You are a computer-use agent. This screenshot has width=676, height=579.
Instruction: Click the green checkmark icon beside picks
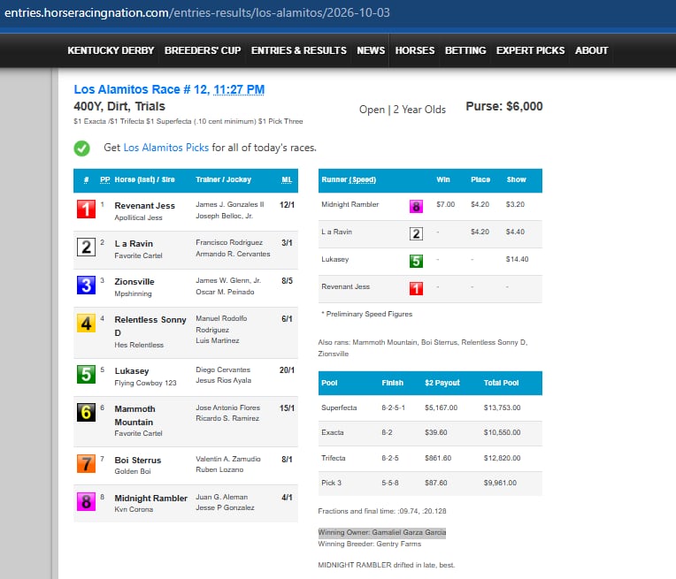coord(81,149)
